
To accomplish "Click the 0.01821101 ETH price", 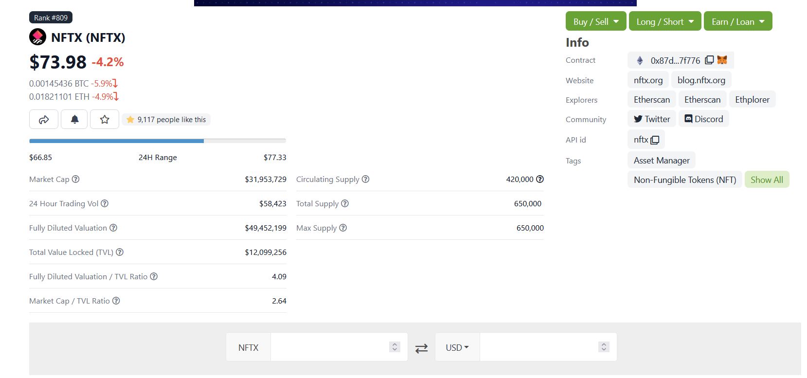I will (59, 97).
